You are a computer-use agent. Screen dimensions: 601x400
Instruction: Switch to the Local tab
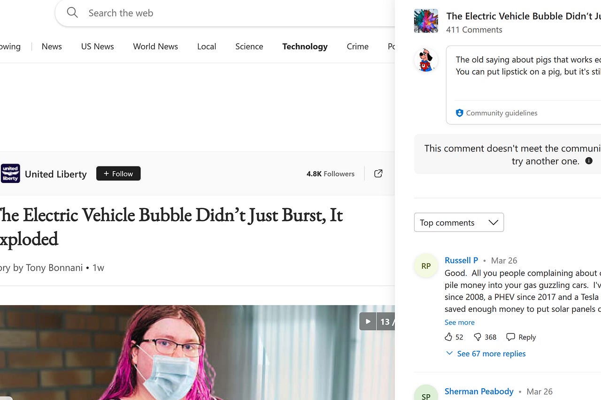click(x=207, y=46)
